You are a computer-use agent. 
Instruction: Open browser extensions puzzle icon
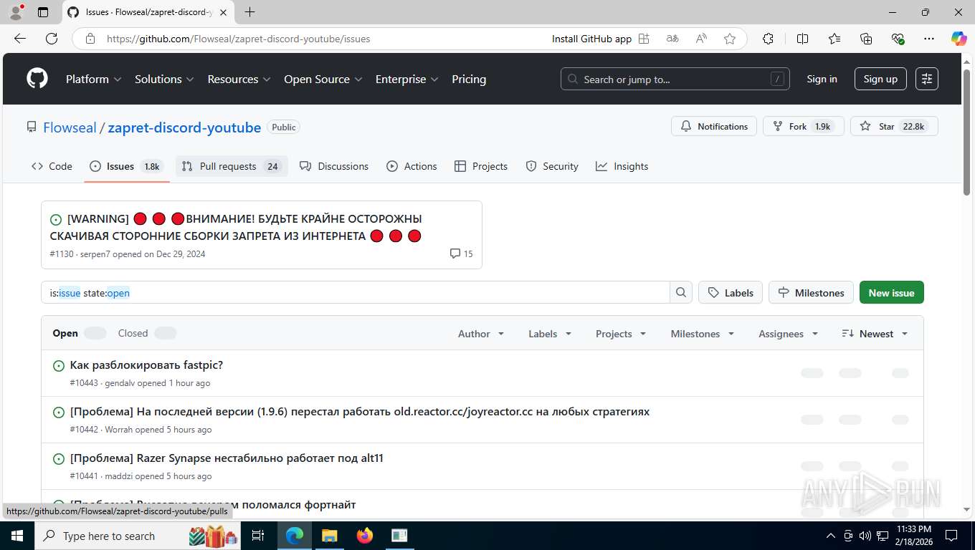[x=768, y=39]
